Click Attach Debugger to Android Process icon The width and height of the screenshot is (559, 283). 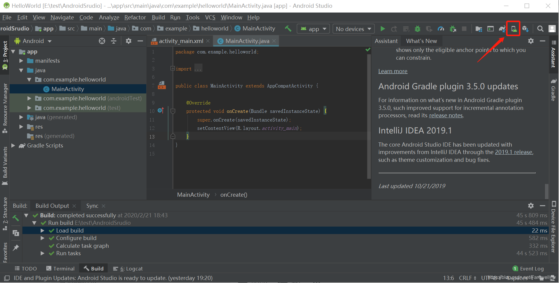tap(453, 29)
